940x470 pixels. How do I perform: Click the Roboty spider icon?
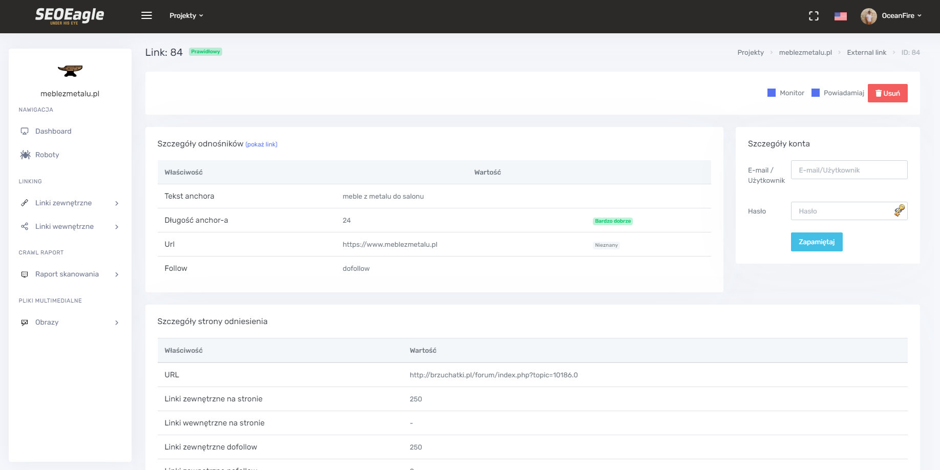[25, 155]
